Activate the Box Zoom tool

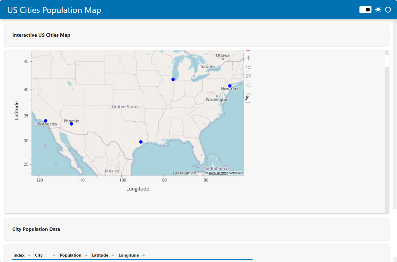point(248,67)
